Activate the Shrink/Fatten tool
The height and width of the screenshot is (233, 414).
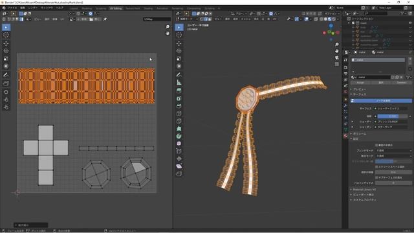(179, 159)
